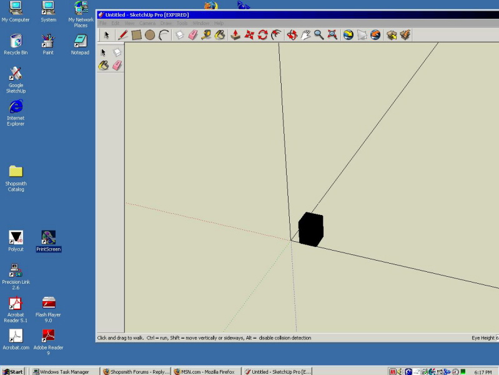
Task: Select the Pan hand tool
Action: tap(305, 35)
